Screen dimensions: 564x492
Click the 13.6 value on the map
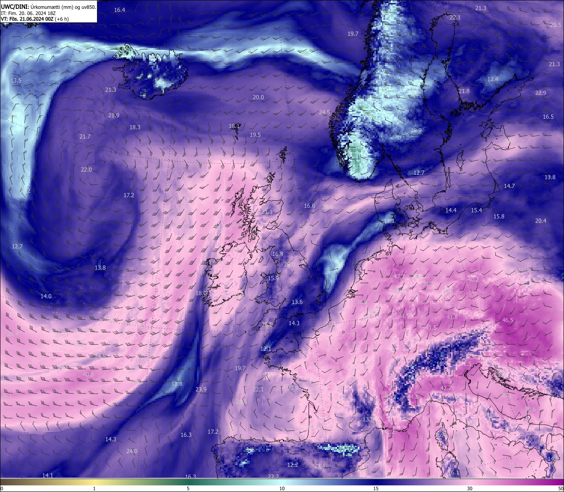pyautogui.click(x=297, y=302)
